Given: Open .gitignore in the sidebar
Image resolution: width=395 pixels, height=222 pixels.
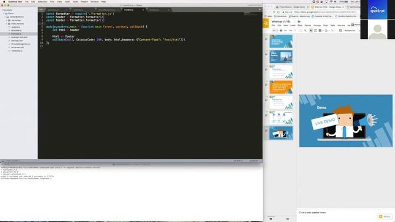Looking at the screenshot, I should [x=15, y=27].
